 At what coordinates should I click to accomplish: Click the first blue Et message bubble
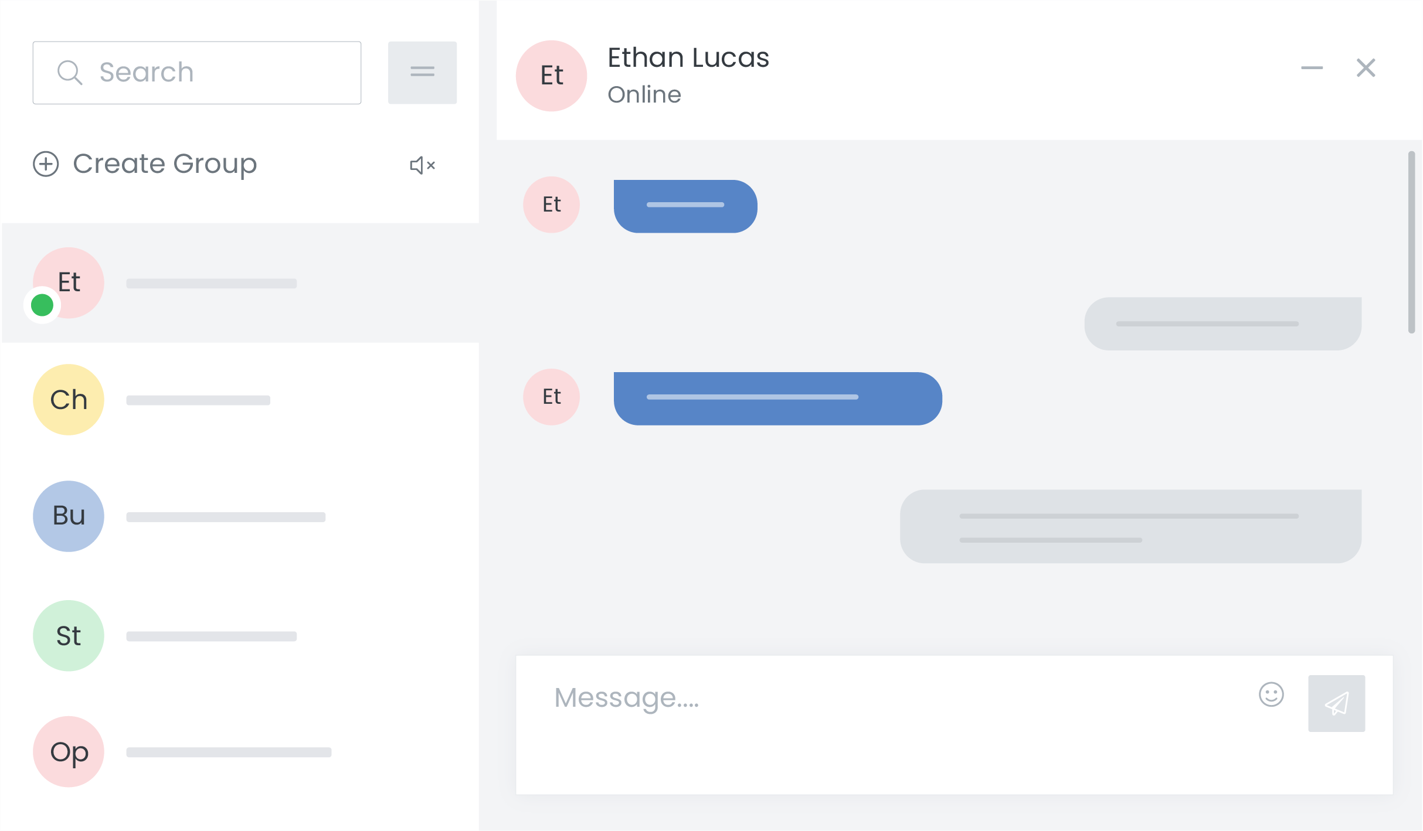tap(685, 206)
